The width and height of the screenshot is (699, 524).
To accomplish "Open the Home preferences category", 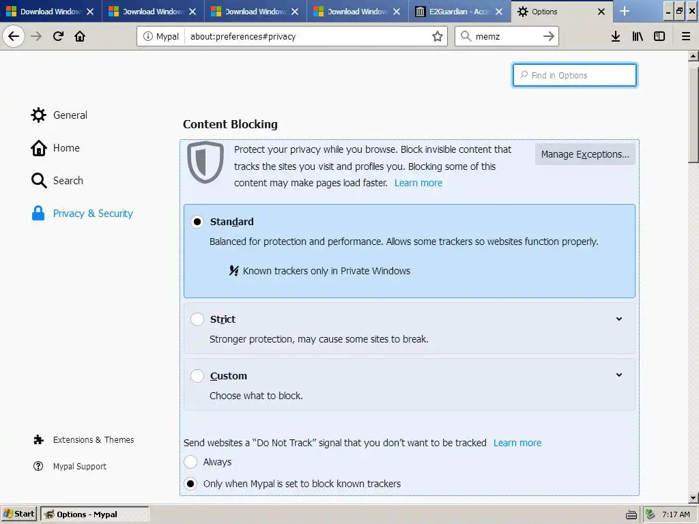I will click(x=66, y=148).
